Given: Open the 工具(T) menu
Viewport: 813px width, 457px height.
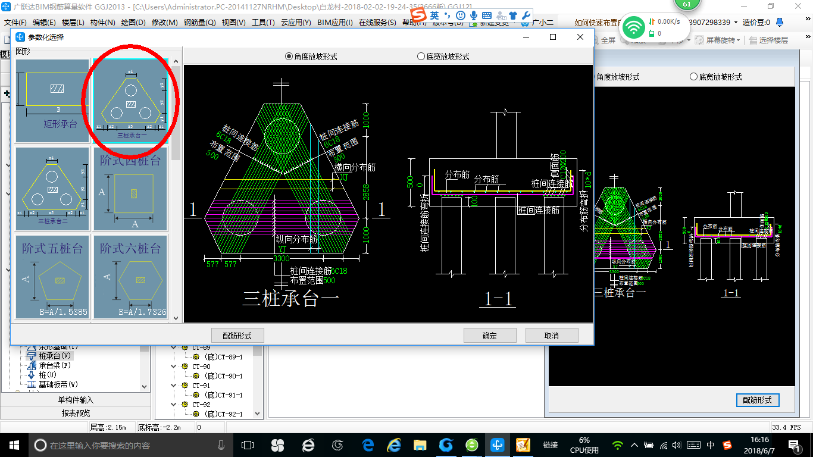Looking at the screenshot, I should click(263, 23).
